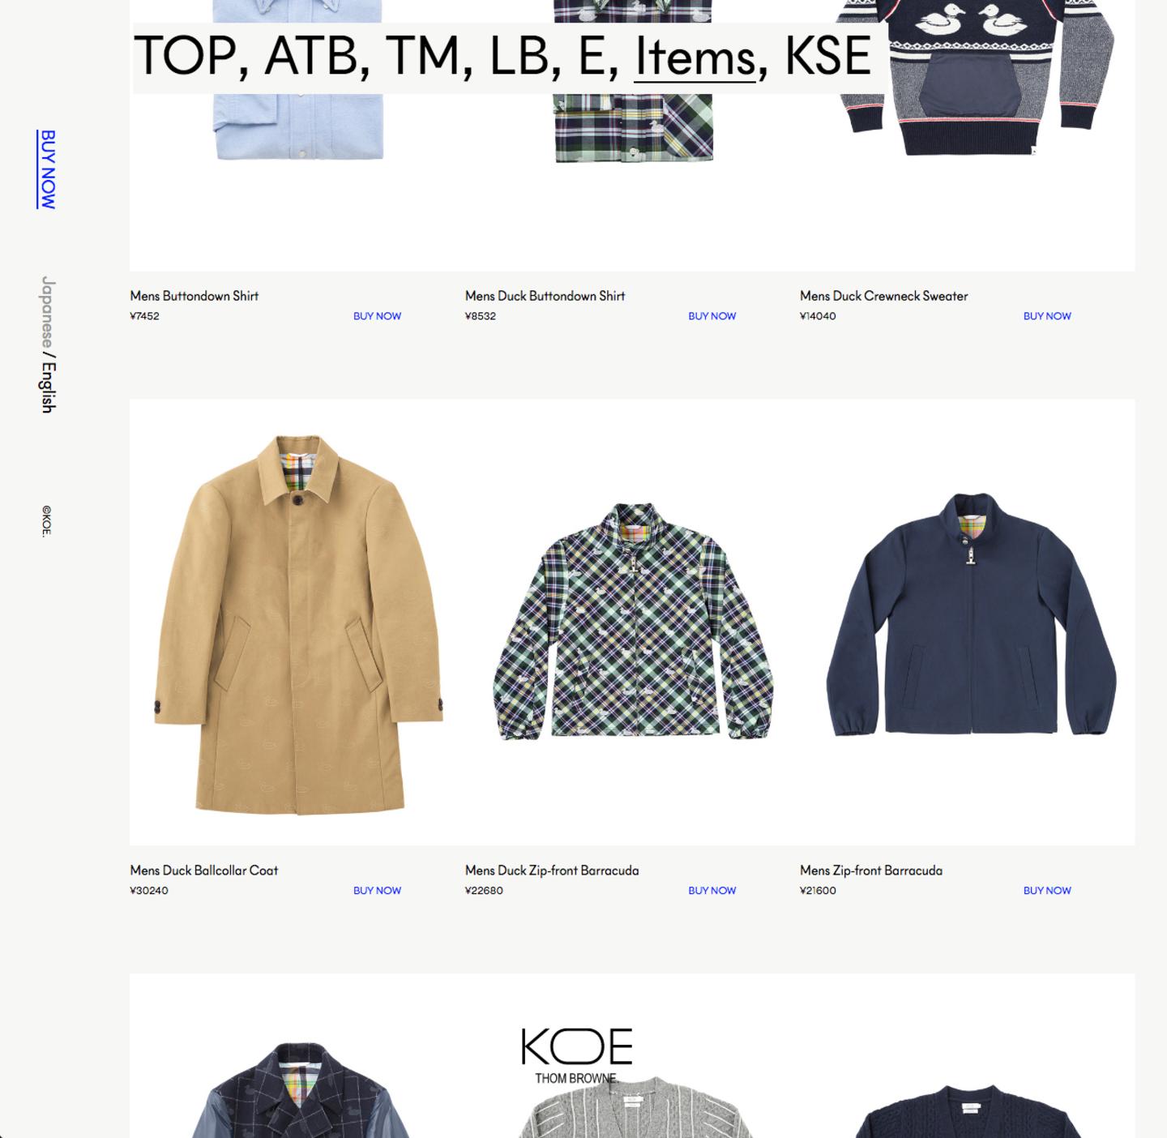Switch language to English
This screenshot has height=1138, width=1167.
pyautogui.click(x=48, y=387)
